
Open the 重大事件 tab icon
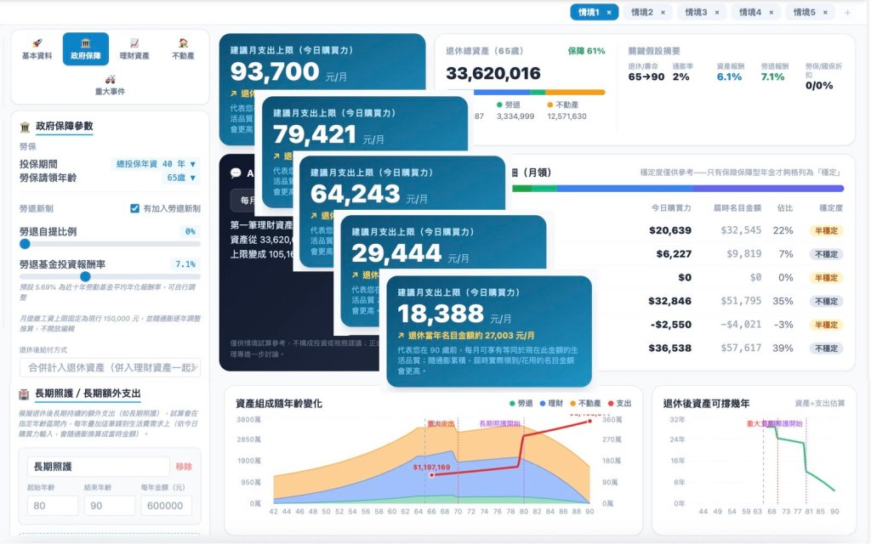click(110, 85)
